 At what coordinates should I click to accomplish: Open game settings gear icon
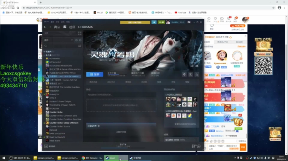point(184,74)
